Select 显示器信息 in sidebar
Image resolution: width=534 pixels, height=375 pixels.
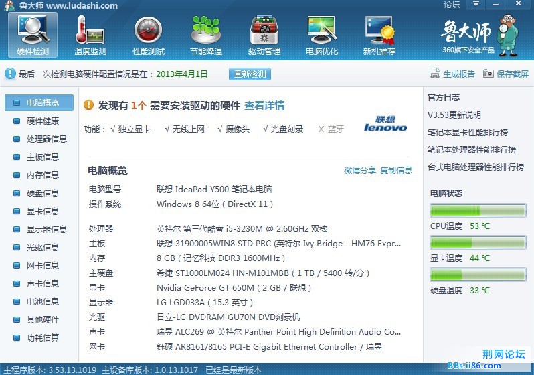39,229
